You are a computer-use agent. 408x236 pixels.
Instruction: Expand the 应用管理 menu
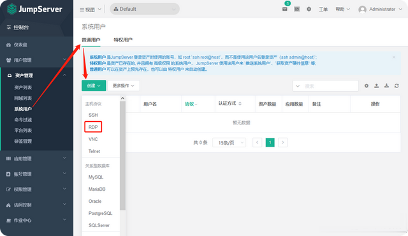[x=36, y=158]
